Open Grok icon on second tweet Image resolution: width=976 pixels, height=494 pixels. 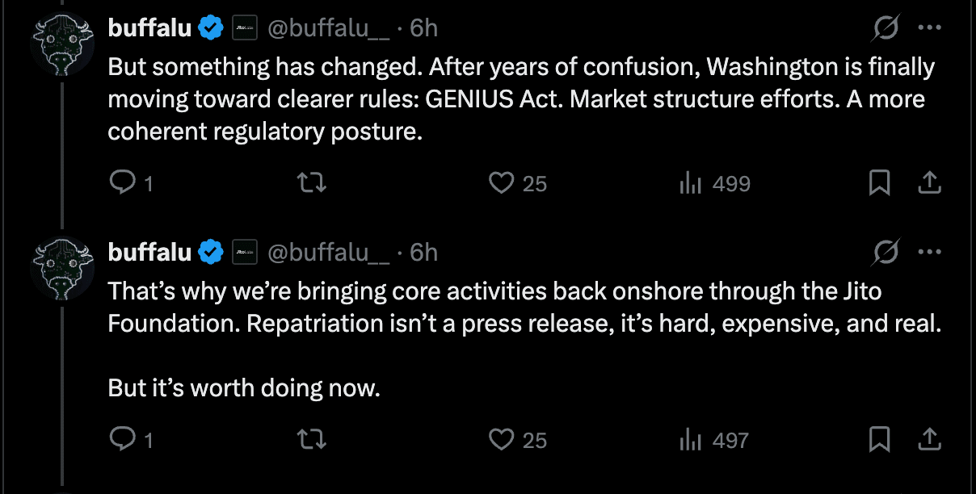point(886,253)
